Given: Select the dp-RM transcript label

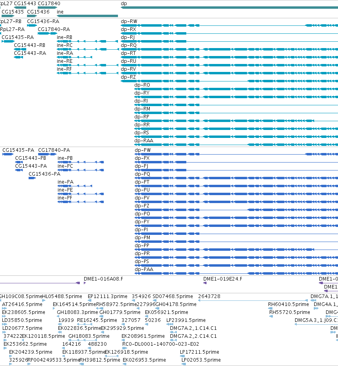Looking at the screenshot, I should (142, 108).
